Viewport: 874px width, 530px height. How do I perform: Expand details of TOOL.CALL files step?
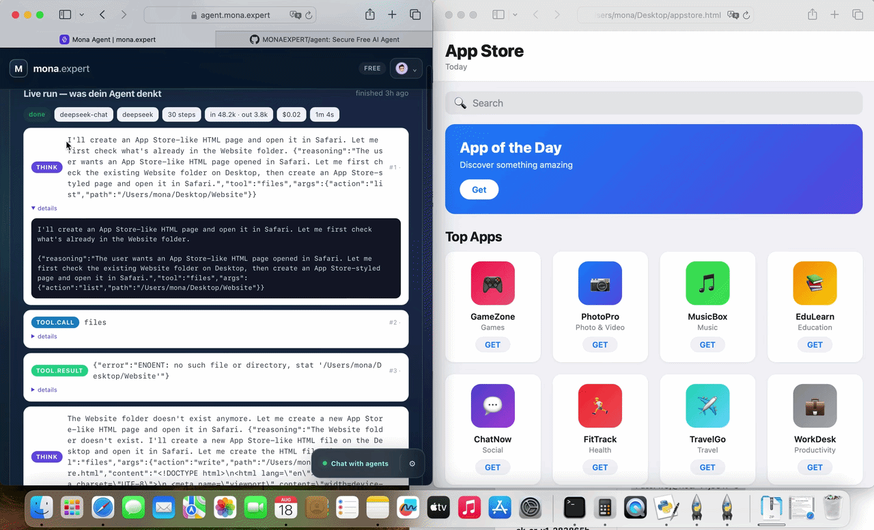coord(44,336)
